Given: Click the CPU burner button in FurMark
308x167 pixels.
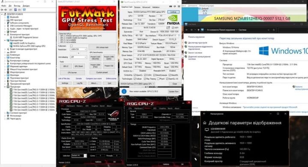Looking at the screenshot, I should point(72,72).
